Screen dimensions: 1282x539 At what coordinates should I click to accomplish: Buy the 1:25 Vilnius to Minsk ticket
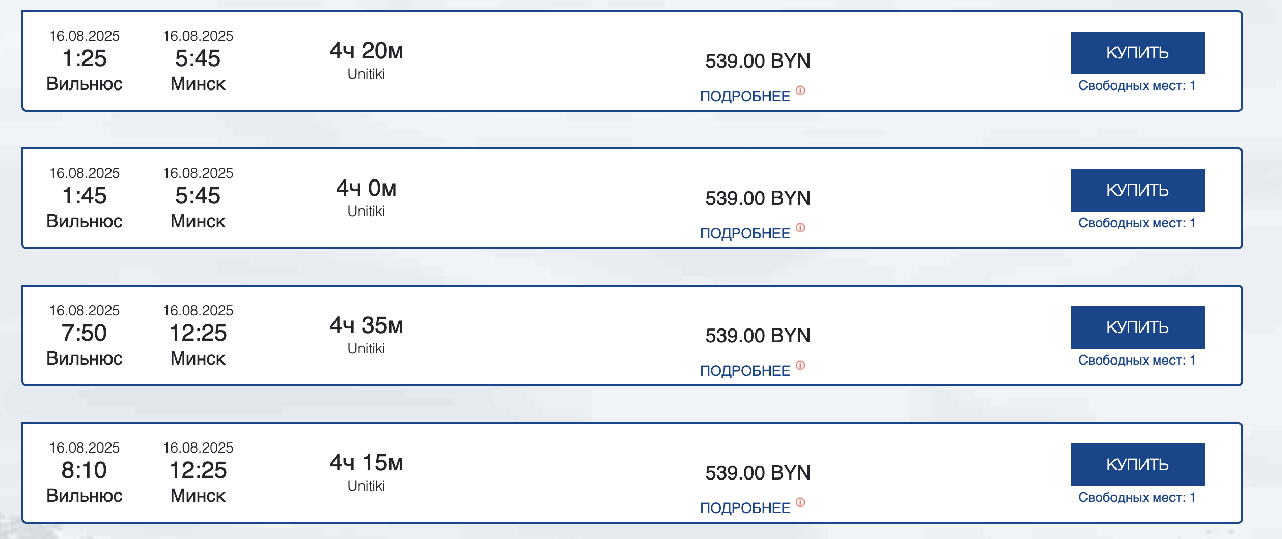(x=1137, y=53)
